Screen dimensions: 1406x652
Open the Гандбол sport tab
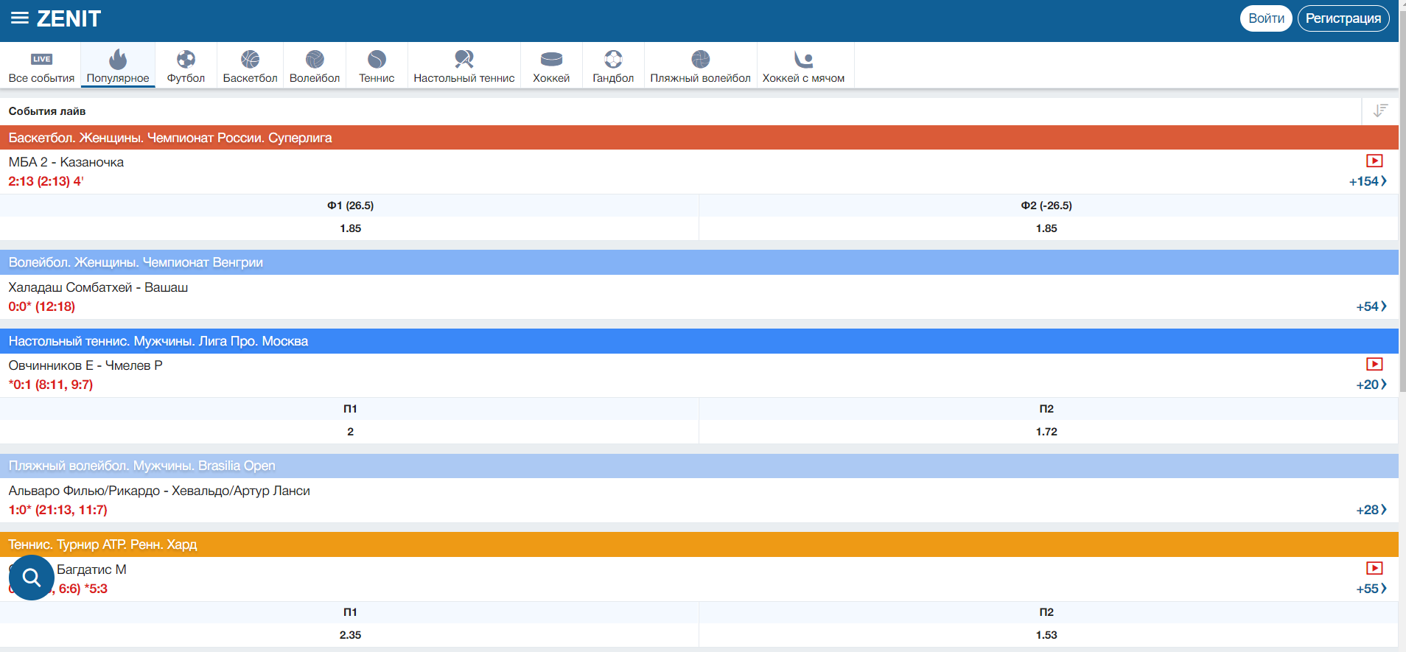tap(613, 66)
